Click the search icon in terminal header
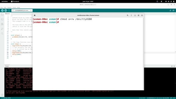Viewport: 176px width, 99px height. pyautogui.click(x=128, y=15)
